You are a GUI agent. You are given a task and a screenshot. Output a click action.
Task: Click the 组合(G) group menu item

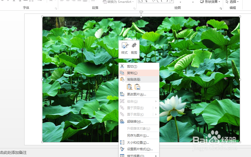click(x=139, y=101)
